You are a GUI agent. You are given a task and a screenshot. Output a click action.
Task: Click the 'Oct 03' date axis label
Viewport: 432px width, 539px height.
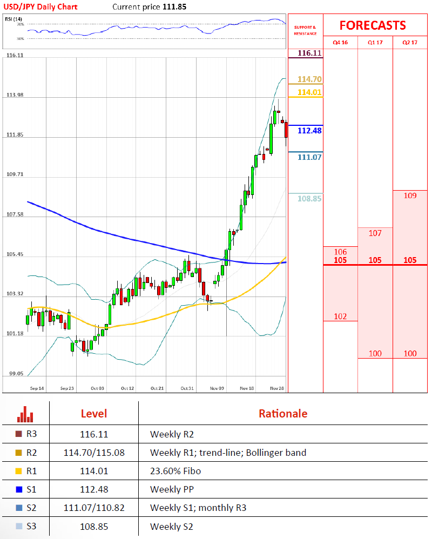point(97,388)
